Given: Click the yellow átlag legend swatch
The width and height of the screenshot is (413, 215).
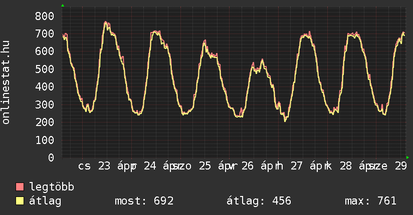Looking at the screenshot, I should pyautogui.click(x=20, y=201).
